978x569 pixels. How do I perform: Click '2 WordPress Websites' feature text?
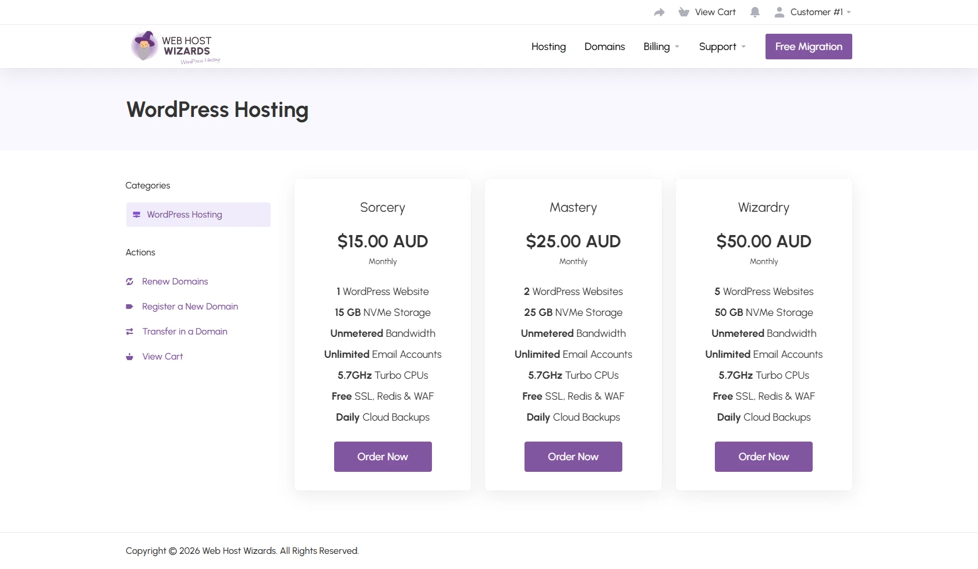coord(573,291)
